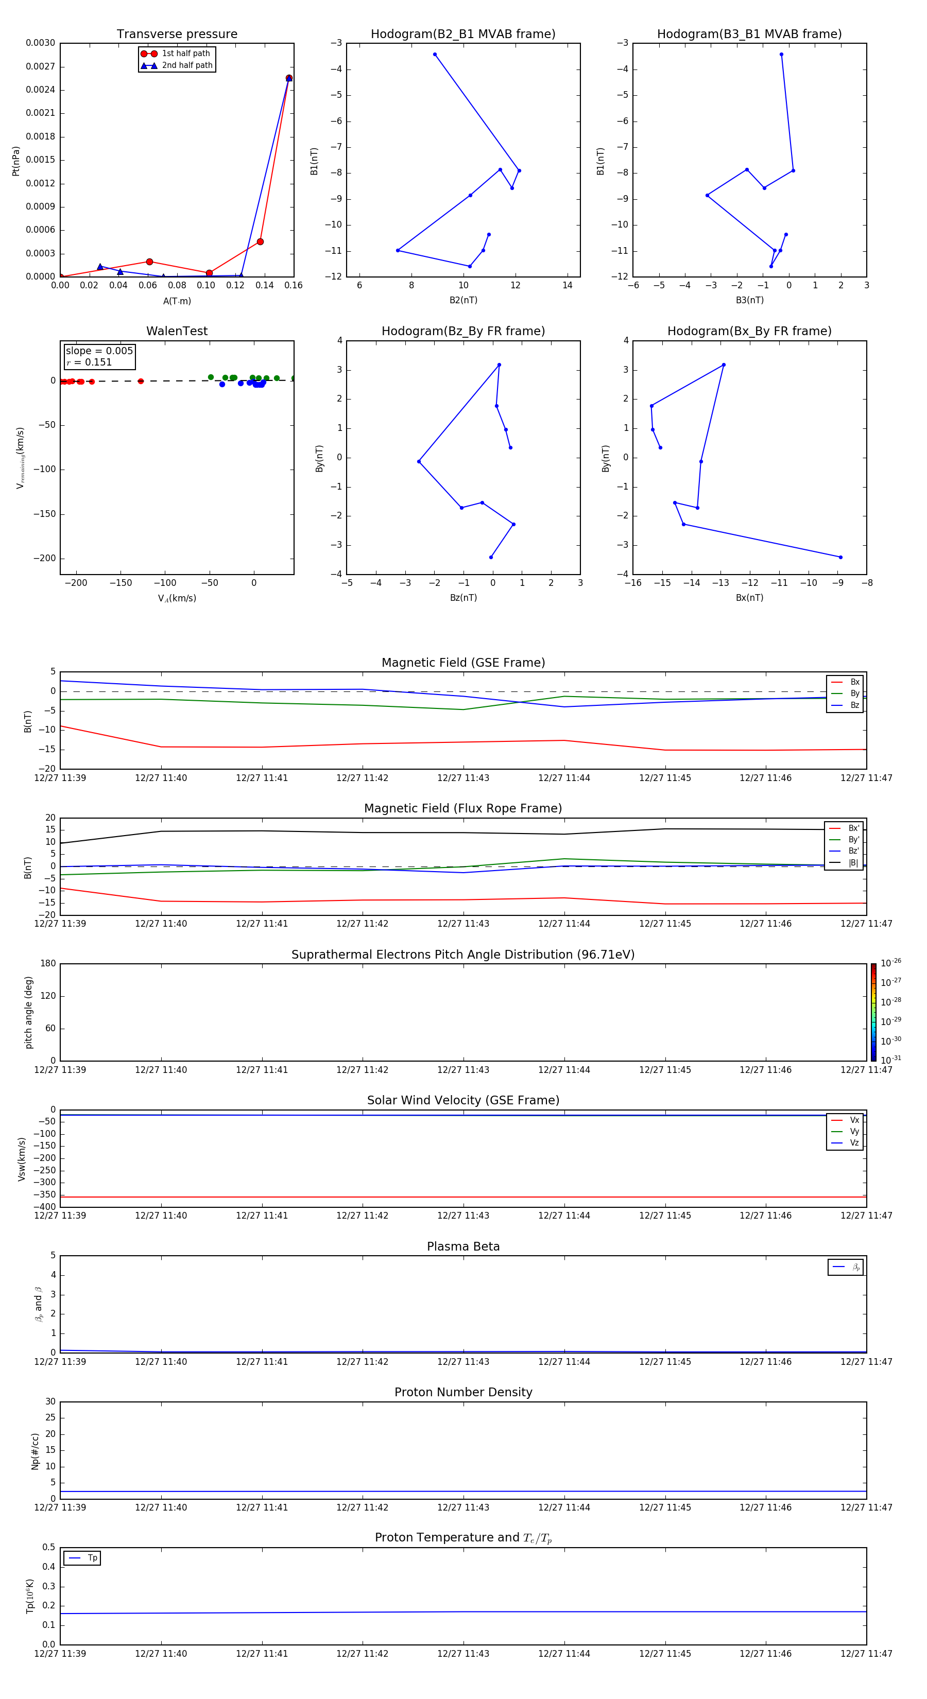Click the pitch angle rainbow colorbar
The width and height of the screenshot is (927, 1699).
pos(873,1012)
